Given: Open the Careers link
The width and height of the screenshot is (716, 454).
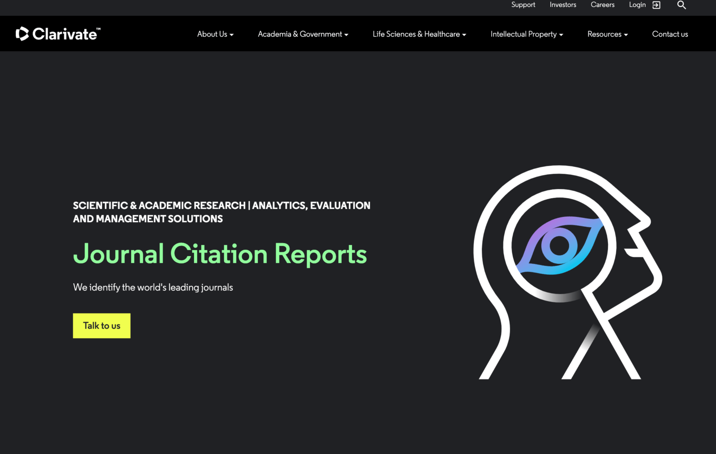Looking at the screenshot, I should pyautogui.click(x=602, y=5).
